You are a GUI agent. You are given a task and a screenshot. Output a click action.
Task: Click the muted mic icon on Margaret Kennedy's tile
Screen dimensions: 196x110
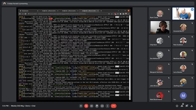point(169,64)
